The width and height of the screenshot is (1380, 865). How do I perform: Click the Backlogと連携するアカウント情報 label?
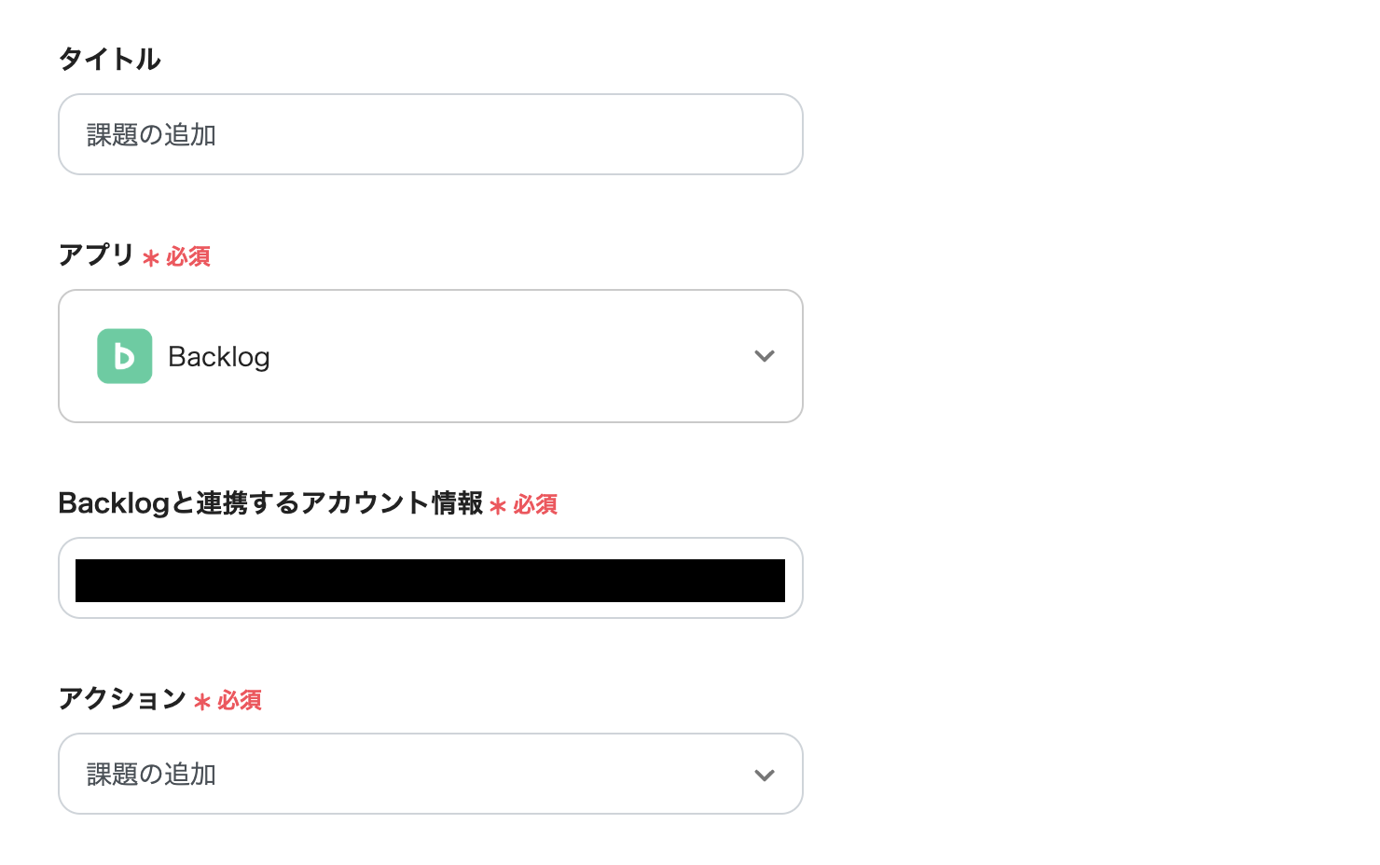270,503
